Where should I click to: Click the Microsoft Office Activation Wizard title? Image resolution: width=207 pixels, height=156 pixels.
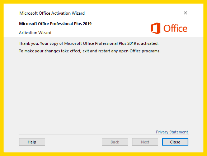point(52,13)
